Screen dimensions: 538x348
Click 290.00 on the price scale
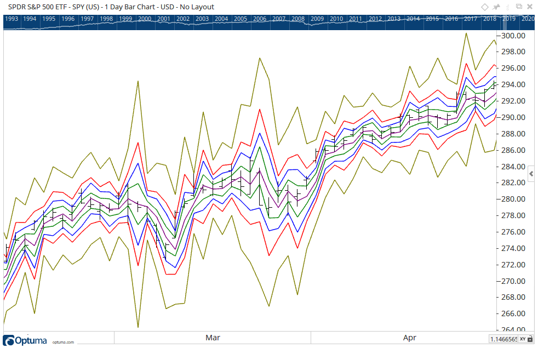tap(513, 117)
